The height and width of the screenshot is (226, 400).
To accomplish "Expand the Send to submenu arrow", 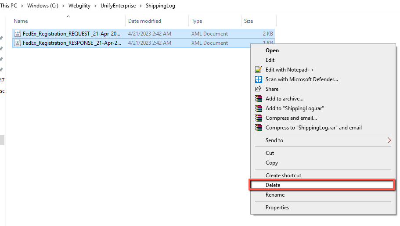I will 389,140.
